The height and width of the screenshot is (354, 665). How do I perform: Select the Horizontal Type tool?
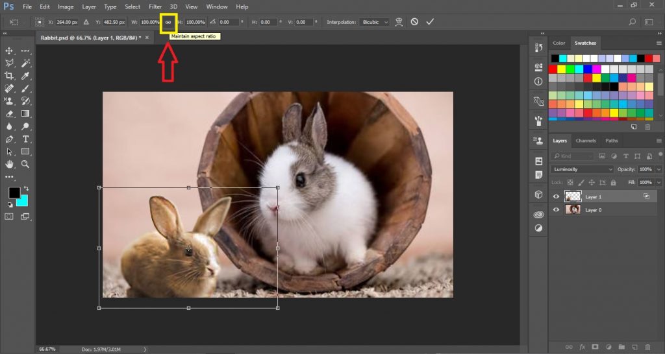[25, 139]
